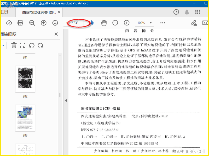Open the 100% zoom level dropdown
The height and width of the screenshot is (156, 209).
coord(151,23)
